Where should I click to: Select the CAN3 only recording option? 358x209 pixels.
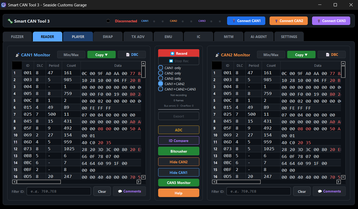161,78
